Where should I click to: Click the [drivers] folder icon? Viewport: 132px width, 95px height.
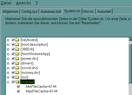click(x=17, y=63)
